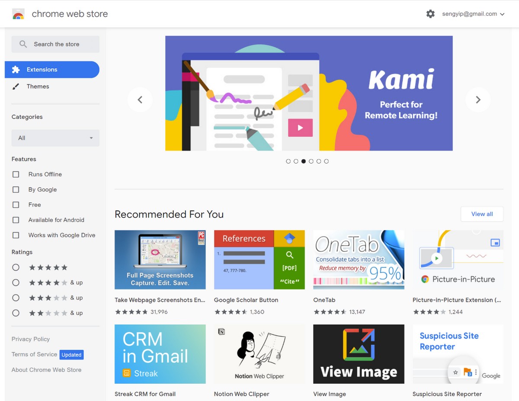This screenshot has height=401, width=519.
Task: Click the Extensions puzzle piece icon
Action: [16, 70]
